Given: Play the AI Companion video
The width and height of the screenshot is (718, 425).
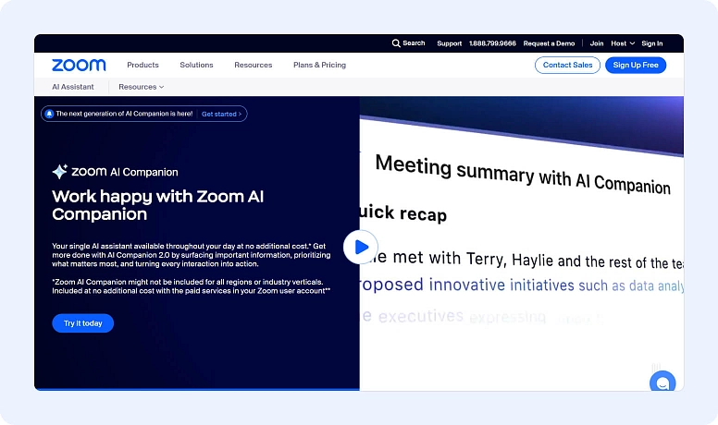Looking at the screenshot, I should 360,247.
